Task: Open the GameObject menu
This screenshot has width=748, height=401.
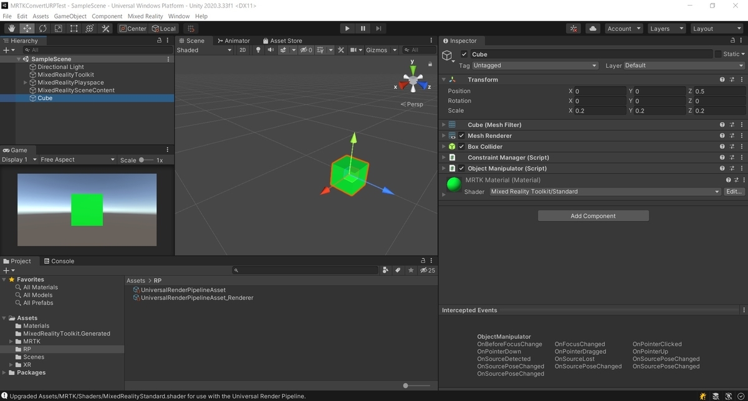Action: (x=70, y=16)
